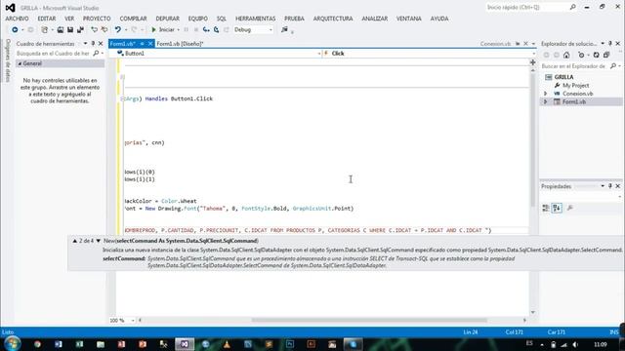
Task: Click the New Project toolbar icon
Action: (45, 30)
